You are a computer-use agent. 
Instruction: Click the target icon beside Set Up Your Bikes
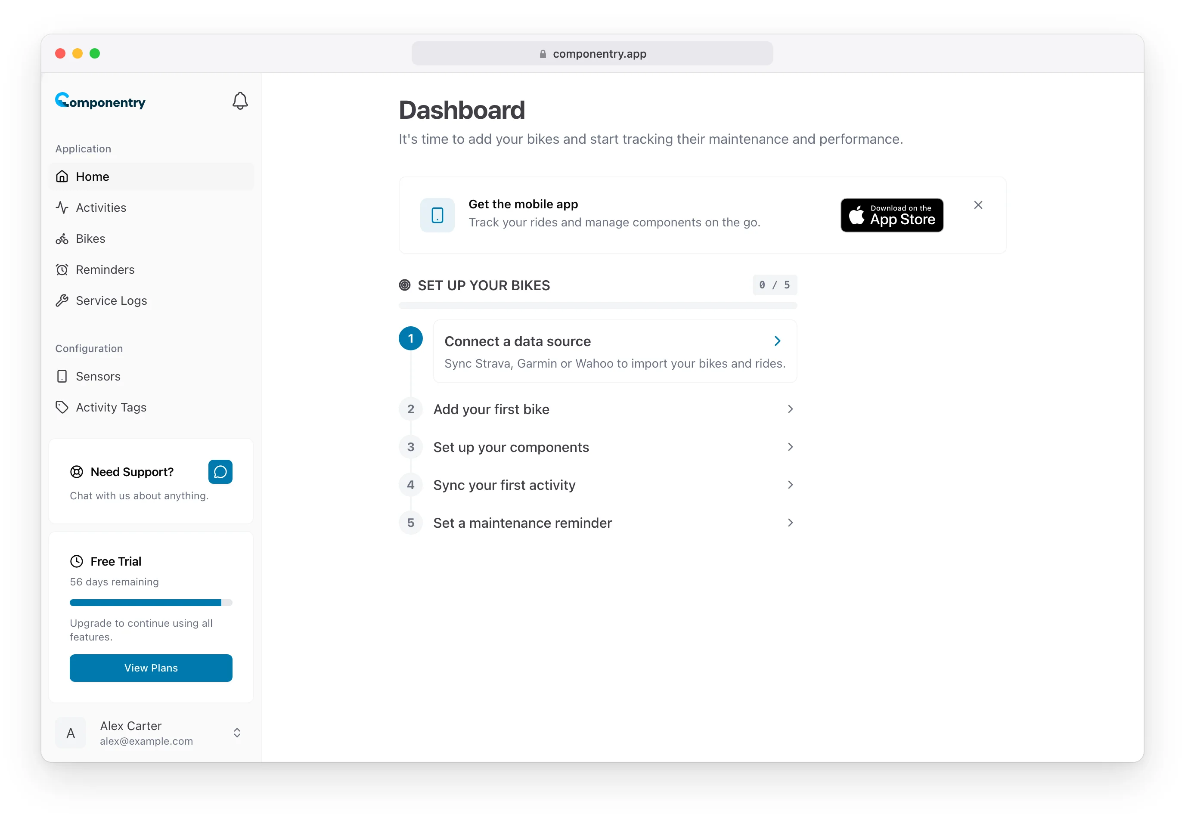(x=405, y=285)
